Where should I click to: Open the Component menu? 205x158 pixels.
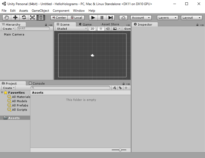[61, 11]
